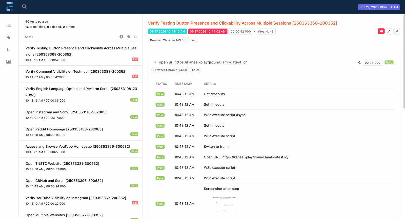Screen dimensions: 405x219
Task: Select Verify YouTube Visibility on Instagram test
Action: (80, 201)
